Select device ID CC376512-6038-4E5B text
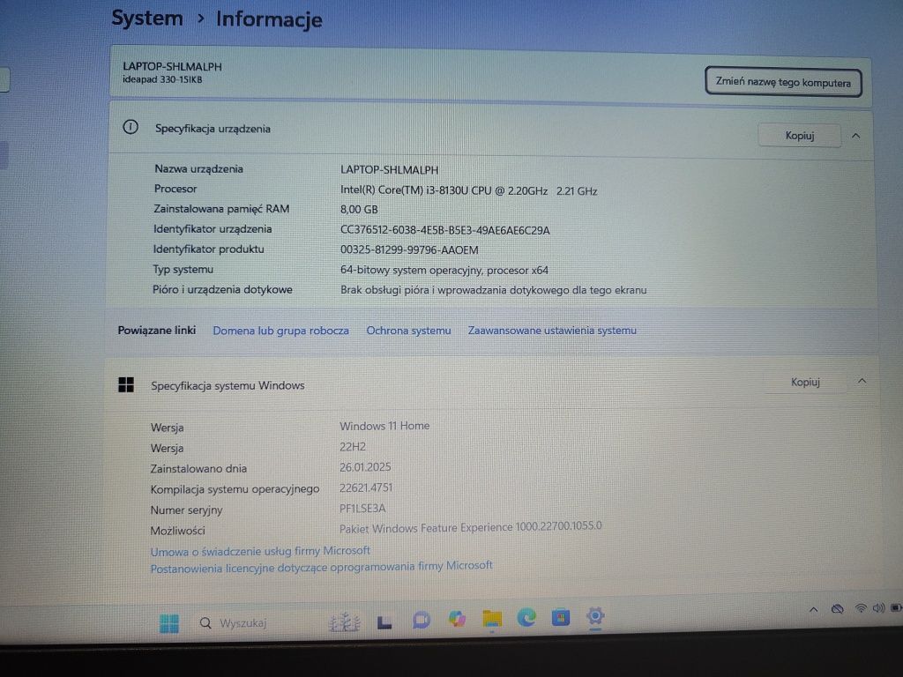The height and width of the screenshot is (677, 903). (x=444, y=230)
